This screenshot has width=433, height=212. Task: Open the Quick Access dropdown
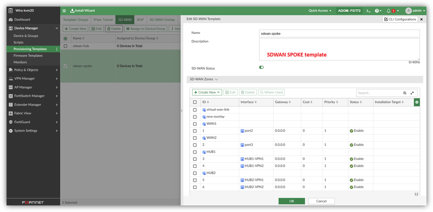click(x=320, y=10)
